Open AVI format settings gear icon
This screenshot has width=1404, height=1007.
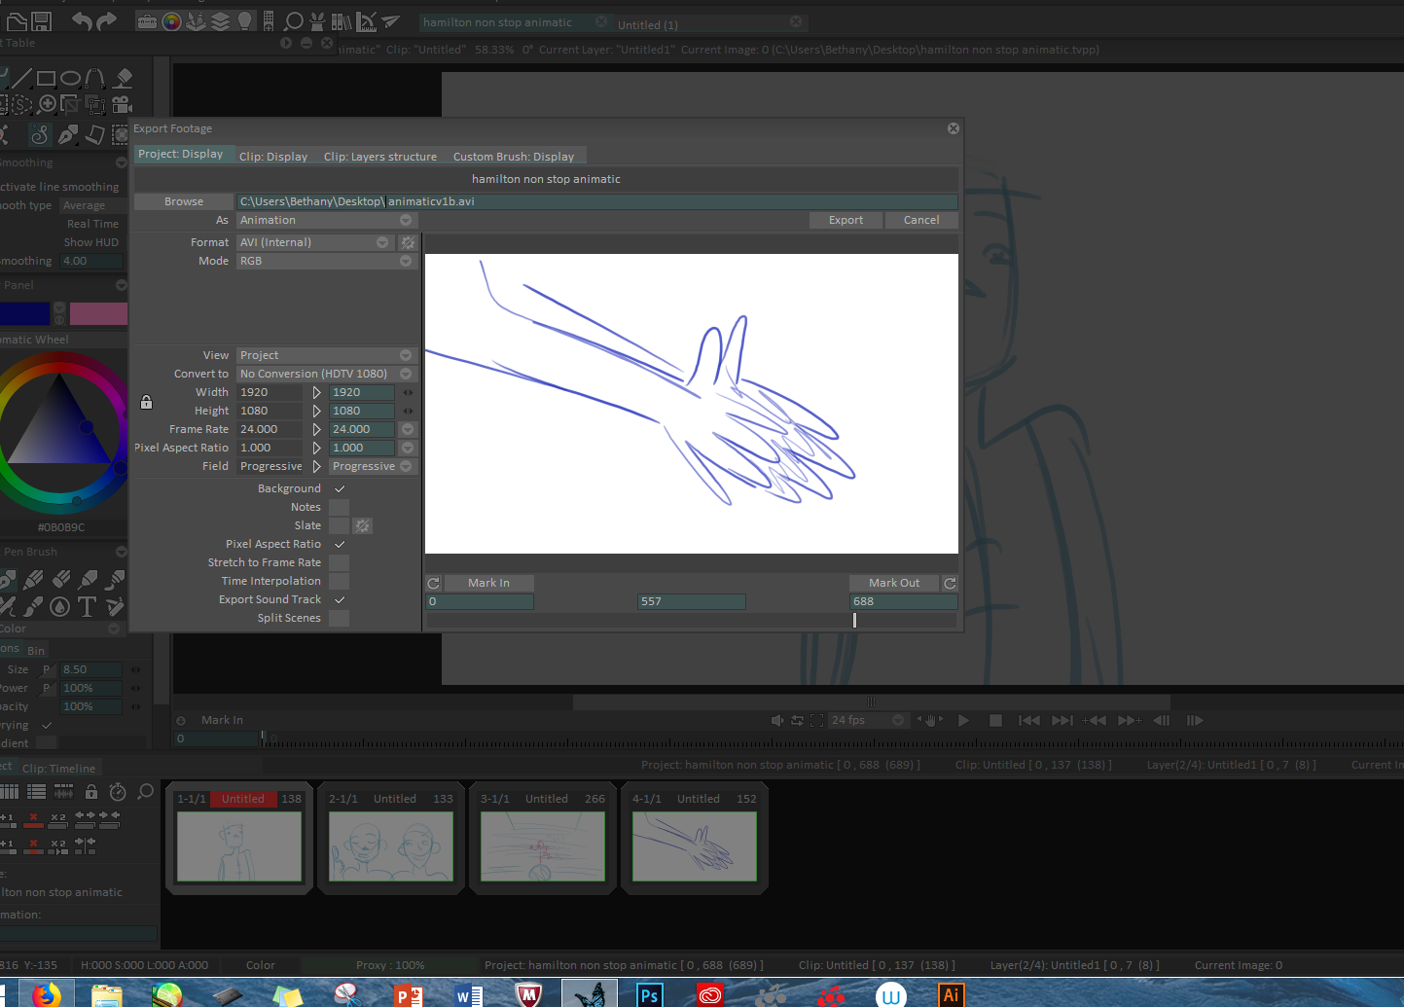click(409, 242)
